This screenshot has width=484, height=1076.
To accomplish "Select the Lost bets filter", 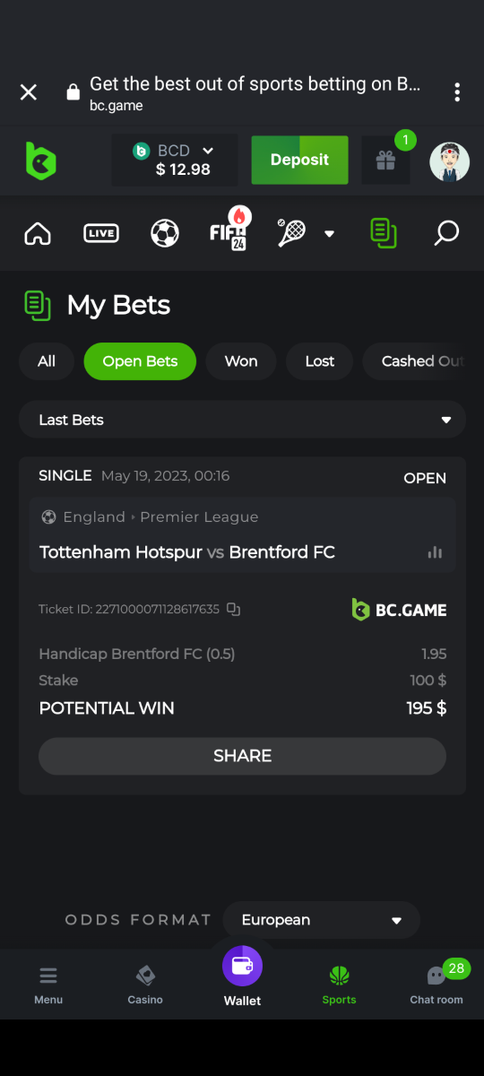I will coord(319,361).
